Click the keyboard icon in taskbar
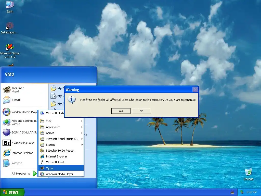Viewport: 261px width, 196px height. pos(232,192)
